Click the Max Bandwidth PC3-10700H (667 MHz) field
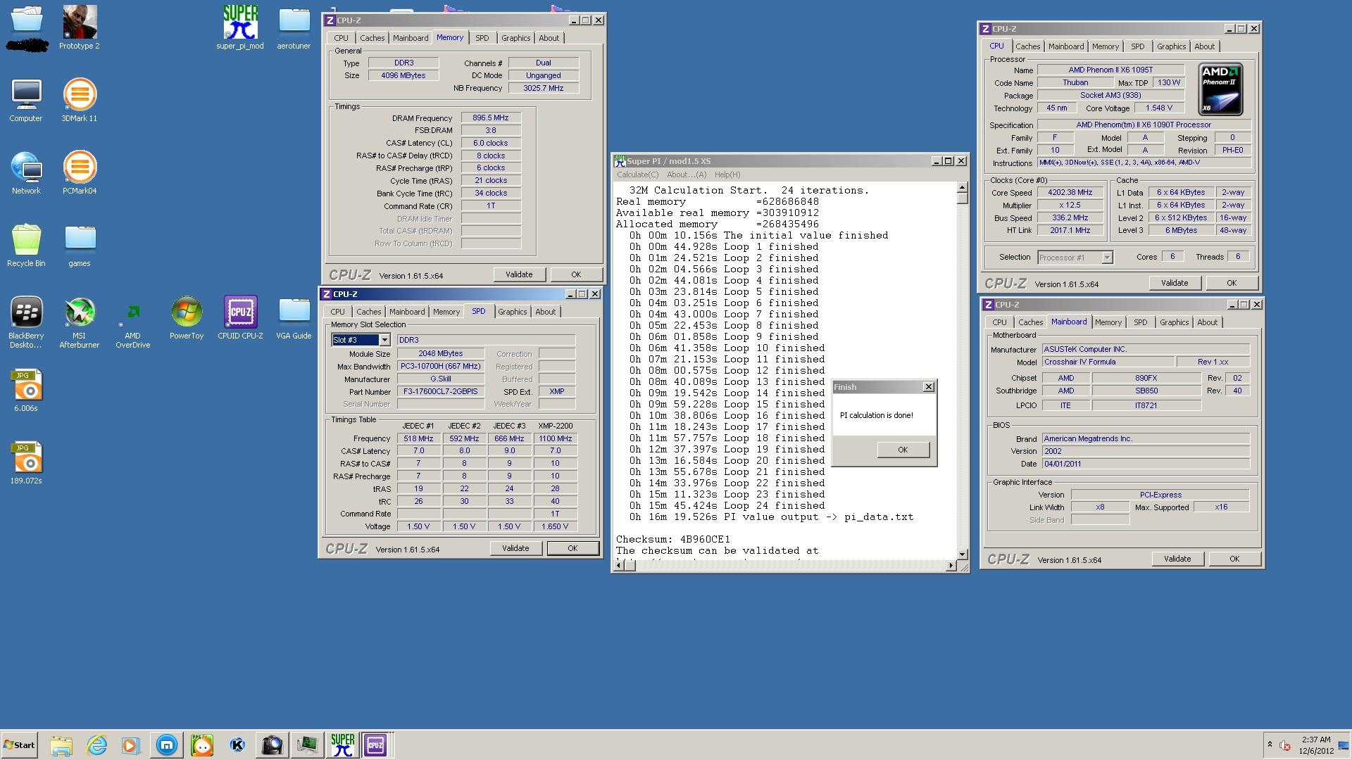 coord(441,367)
